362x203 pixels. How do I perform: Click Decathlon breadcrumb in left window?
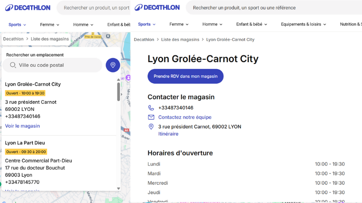tap(13, 39)
